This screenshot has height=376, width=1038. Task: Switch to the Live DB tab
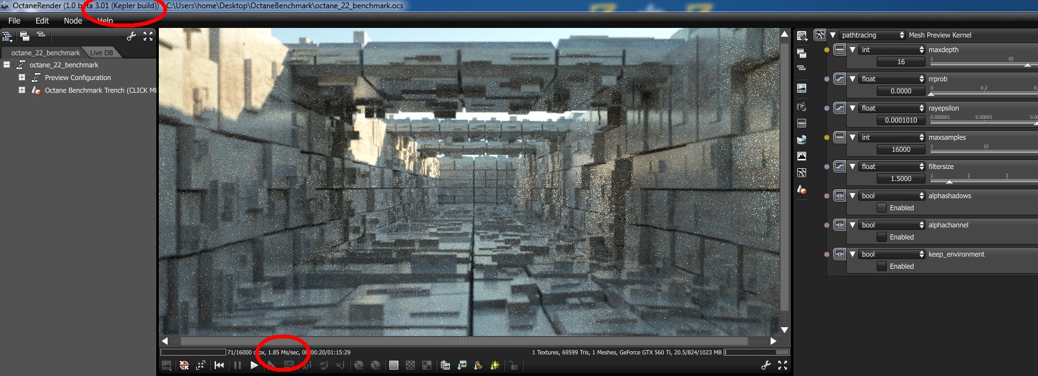click(x=102, y=53)
